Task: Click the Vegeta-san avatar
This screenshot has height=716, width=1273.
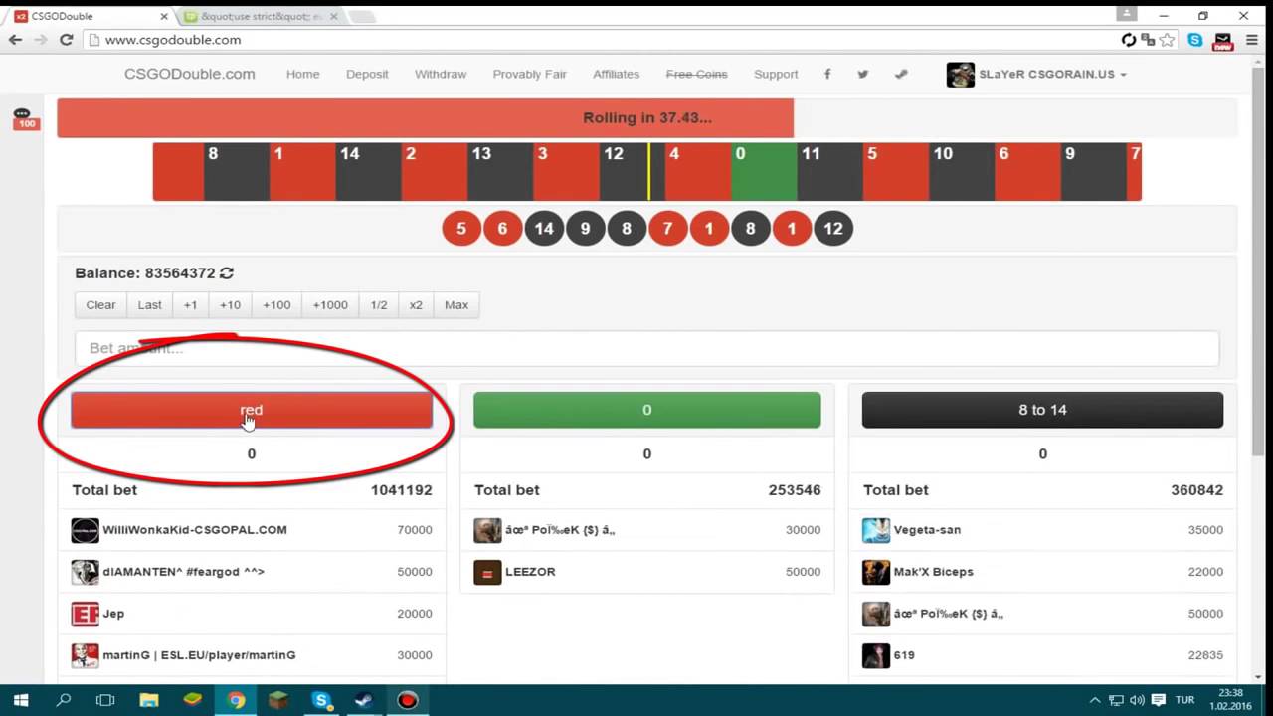Action: point(876,530)
